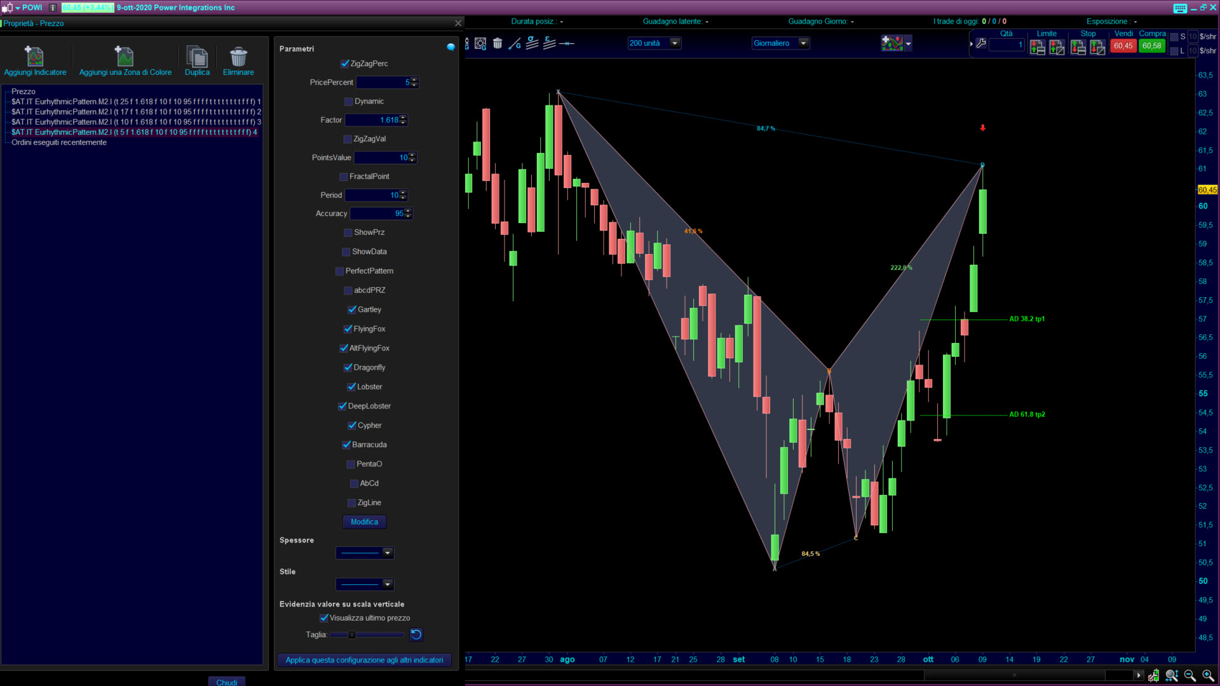Click the Aggiungi Indicatore icon

point(34,57)
